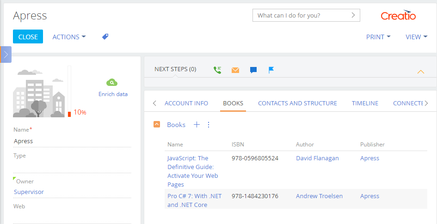Click the empty Web field

[x=72, y=218]
